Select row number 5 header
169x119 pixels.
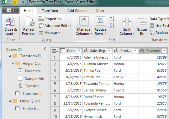(55, 84)
